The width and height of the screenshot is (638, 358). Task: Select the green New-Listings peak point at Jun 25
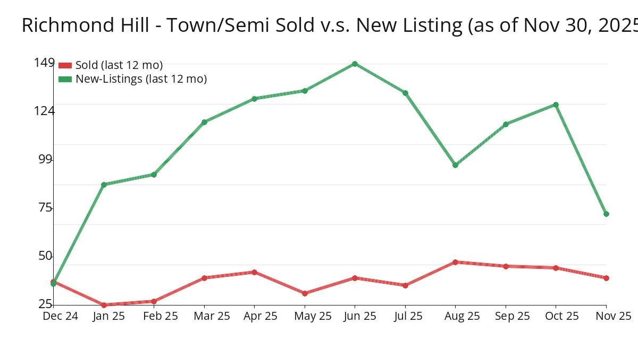pyautogui.click(x=355, y=64)
